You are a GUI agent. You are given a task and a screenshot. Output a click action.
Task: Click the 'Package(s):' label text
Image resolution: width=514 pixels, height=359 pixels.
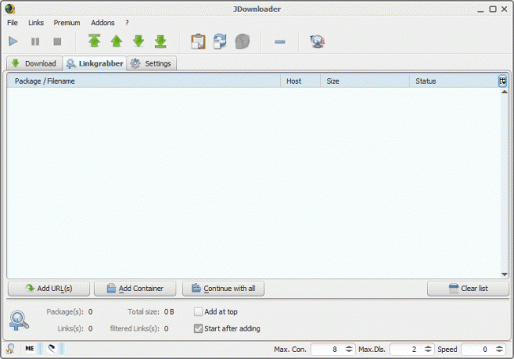click(x=65, y=312)
